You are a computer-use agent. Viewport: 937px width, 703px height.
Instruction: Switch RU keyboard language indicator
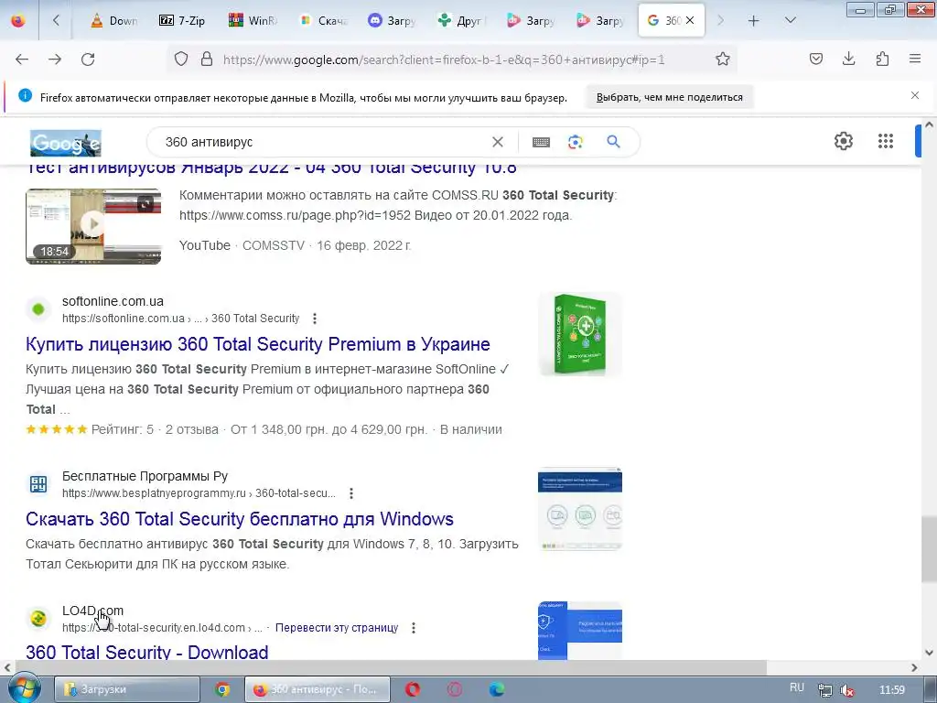(797, 687)
